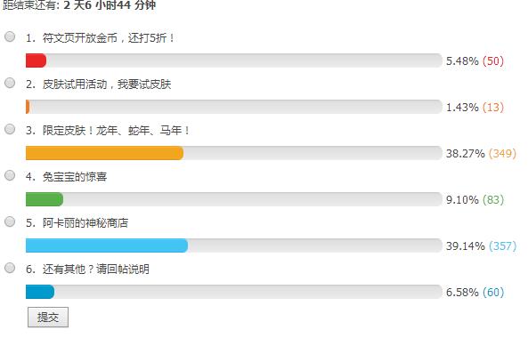Click the 阿卡丽的神秘商店 option label

(x=85, y=223)
